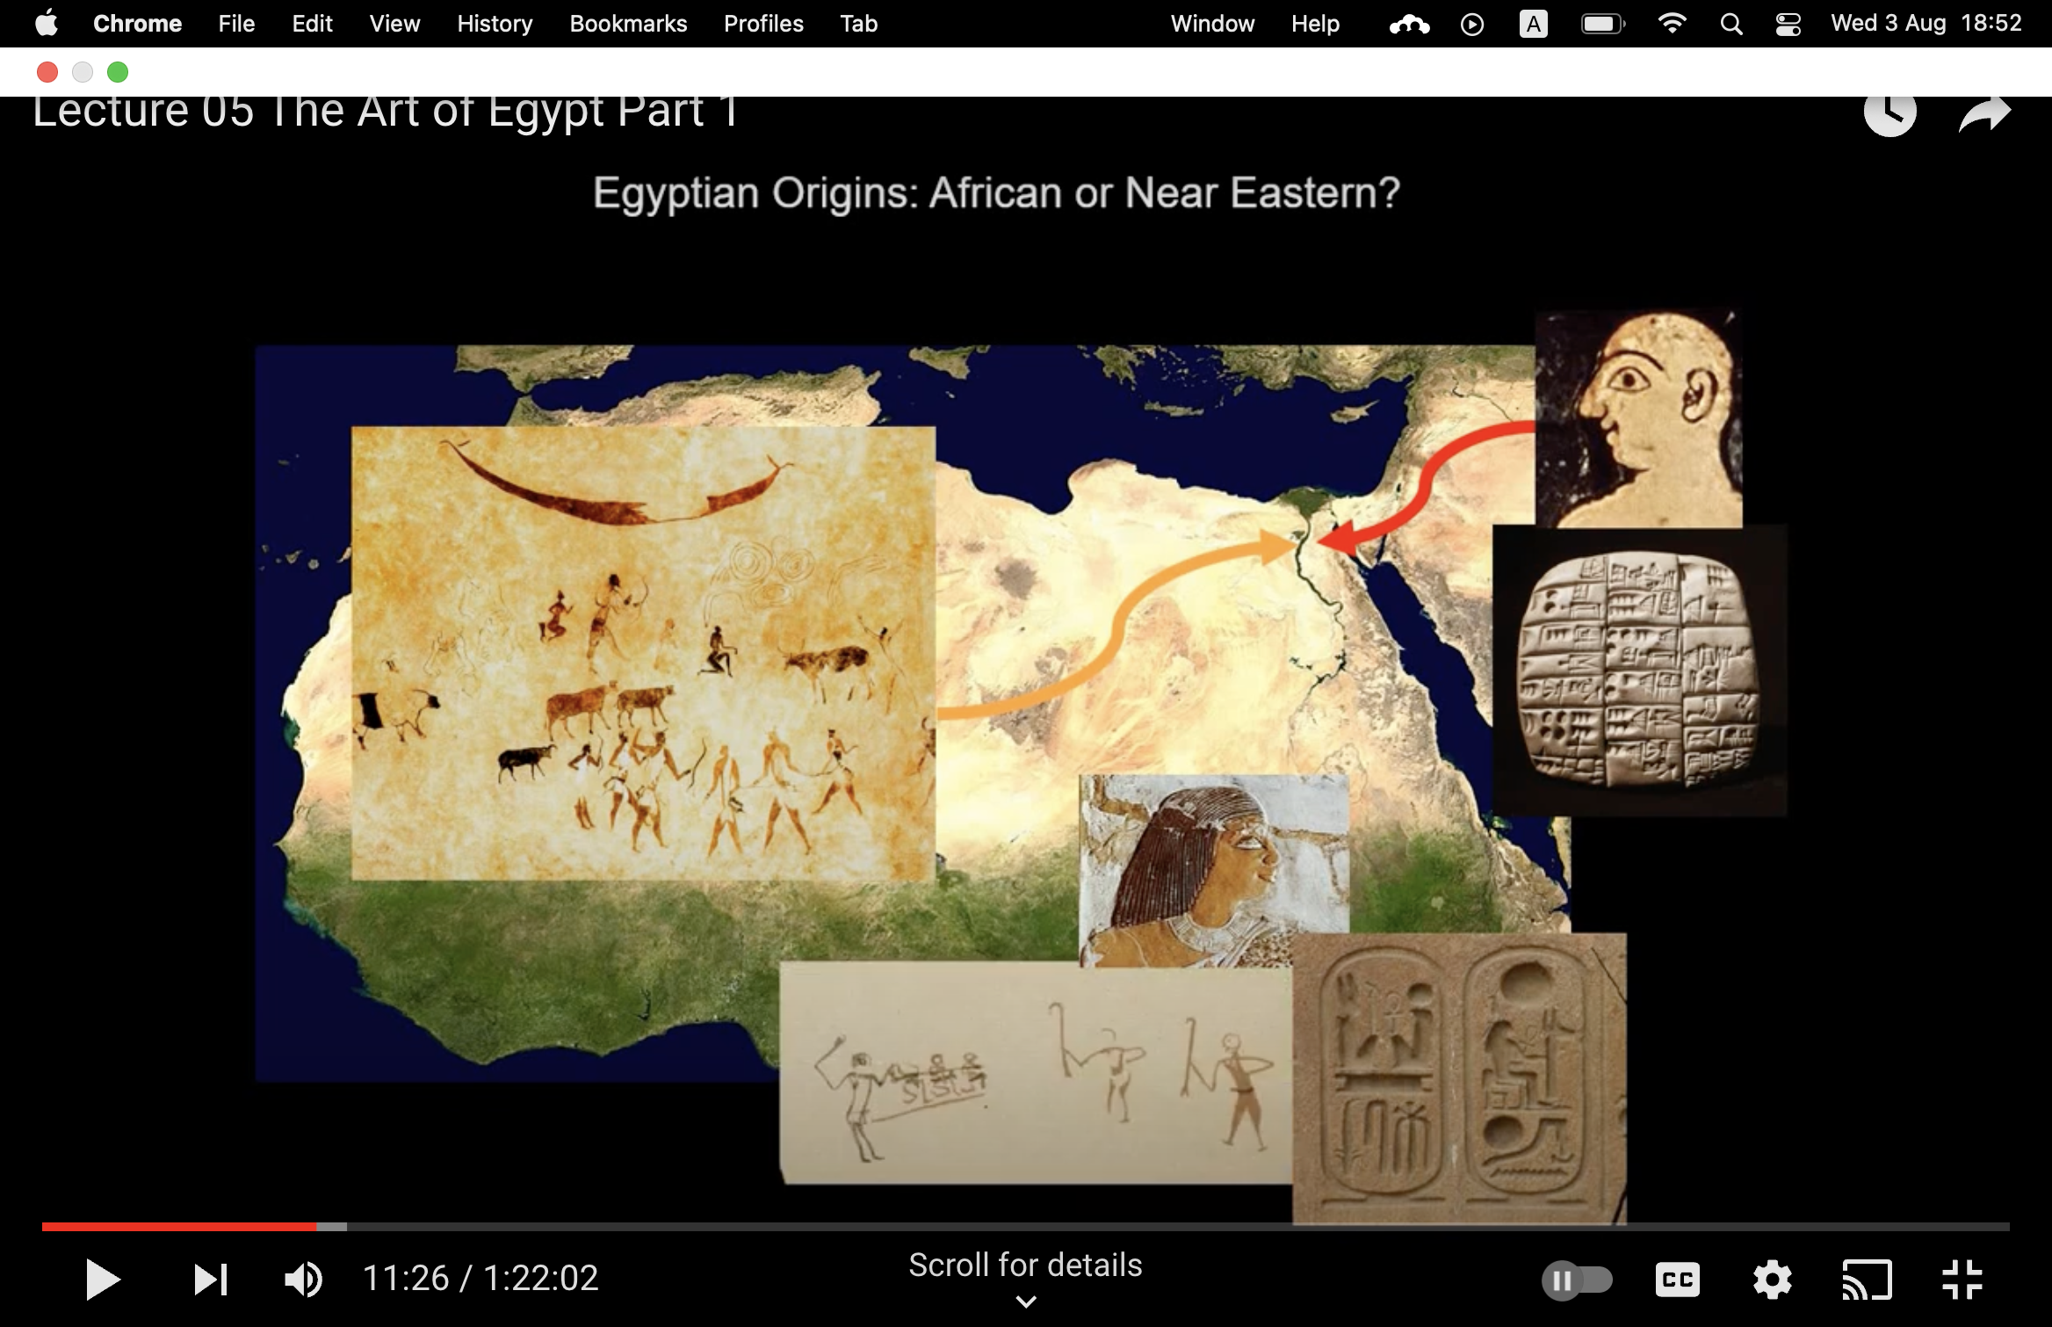Open the video settings gear
Viewport: 2052px width, 1327px height.
[1772, 1280]
